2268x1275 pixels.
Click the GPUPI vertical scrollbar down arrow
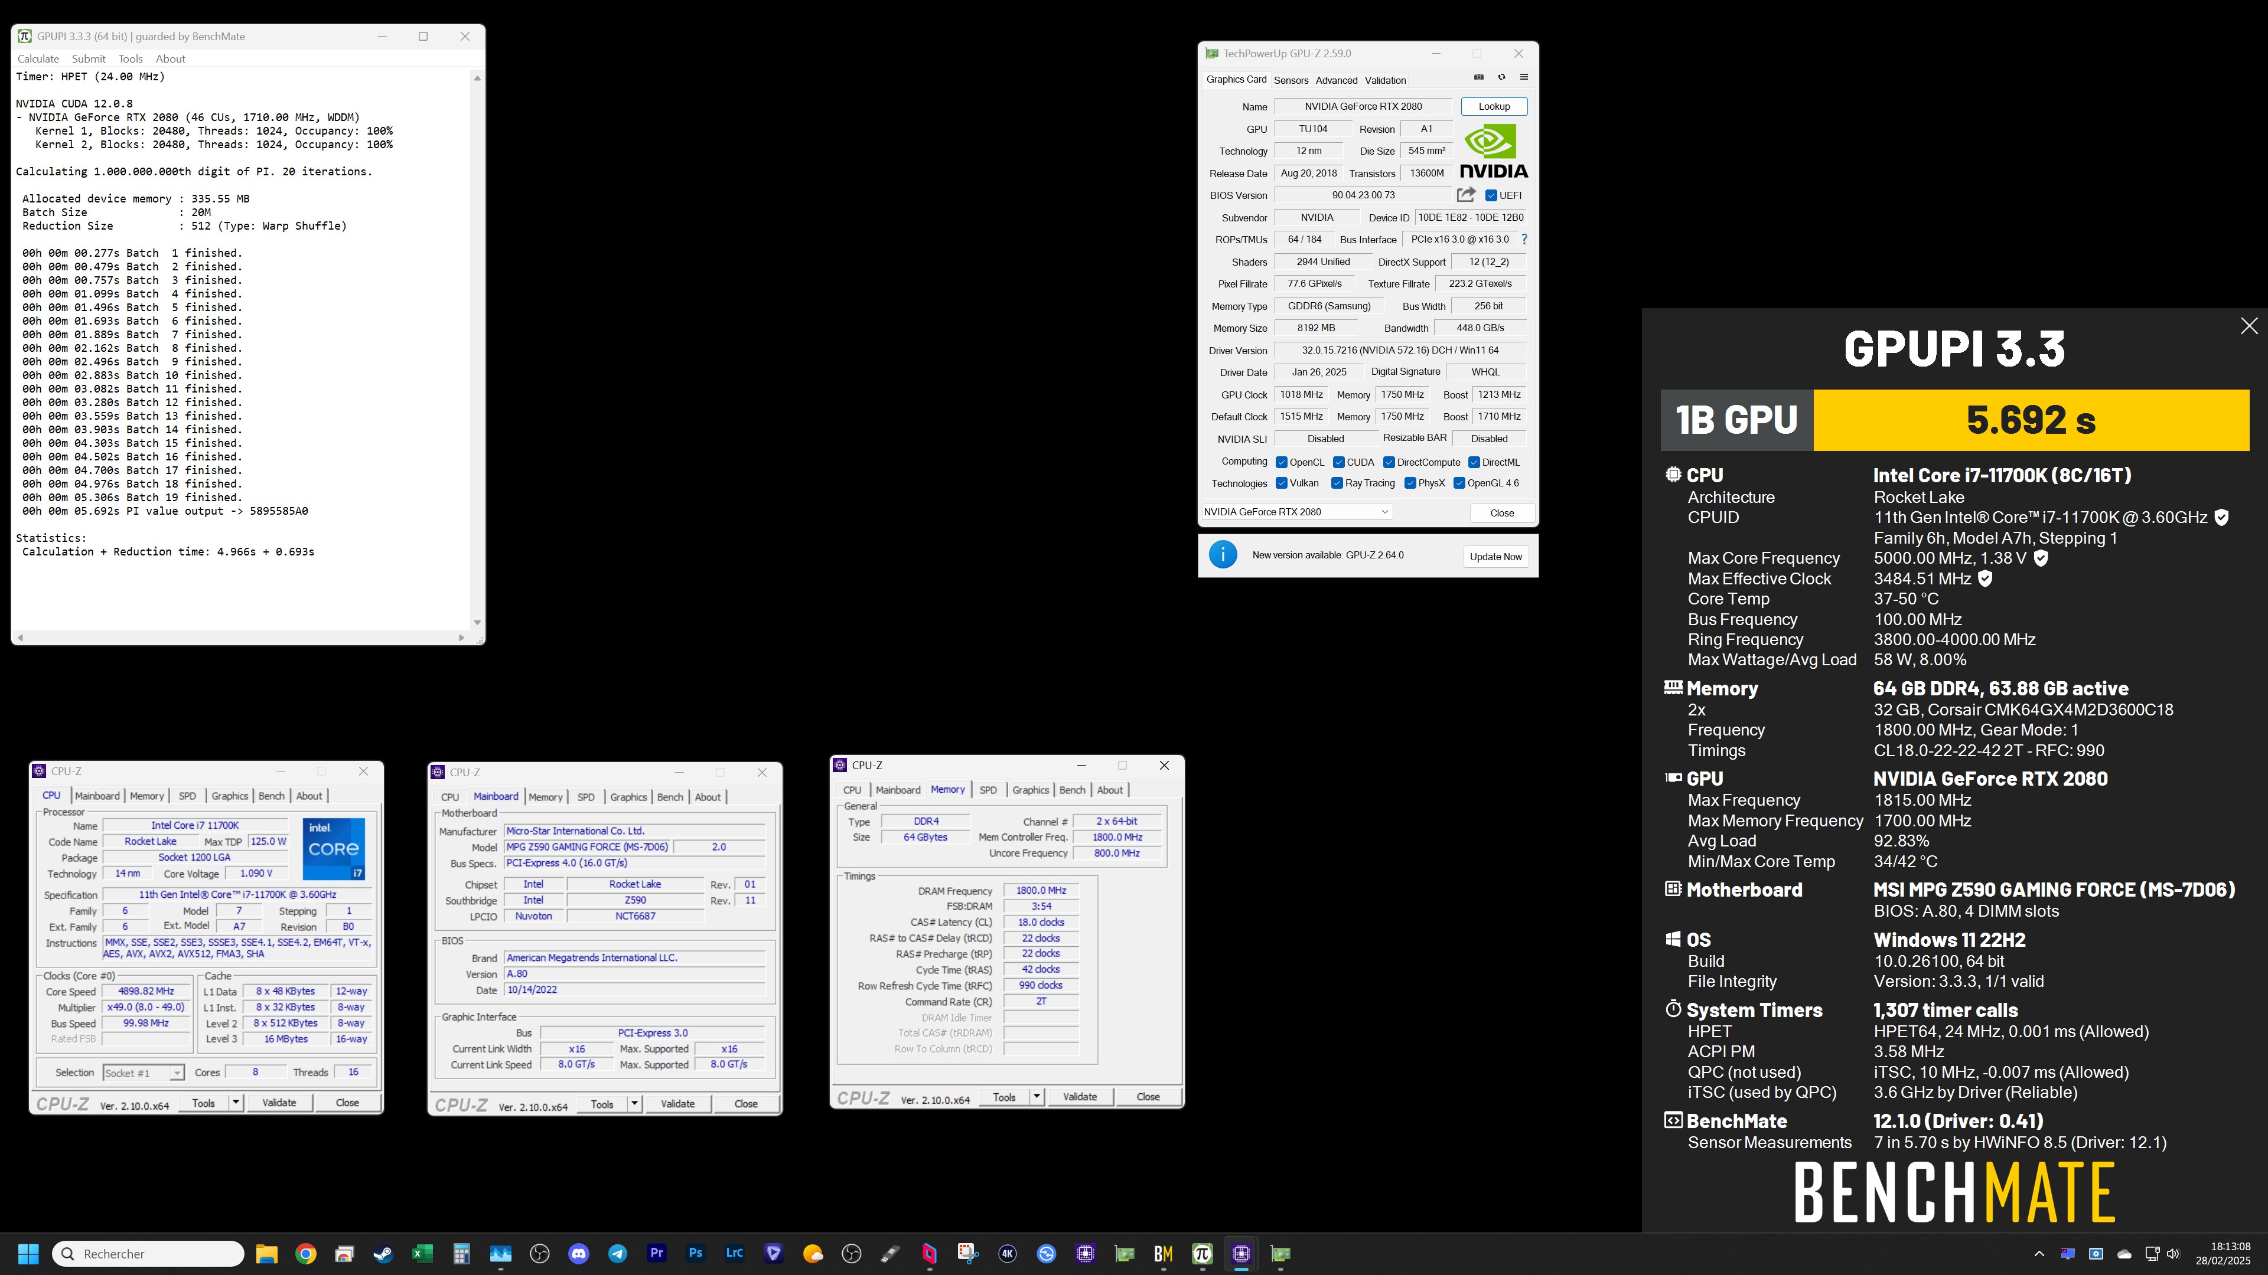[477, 622]
